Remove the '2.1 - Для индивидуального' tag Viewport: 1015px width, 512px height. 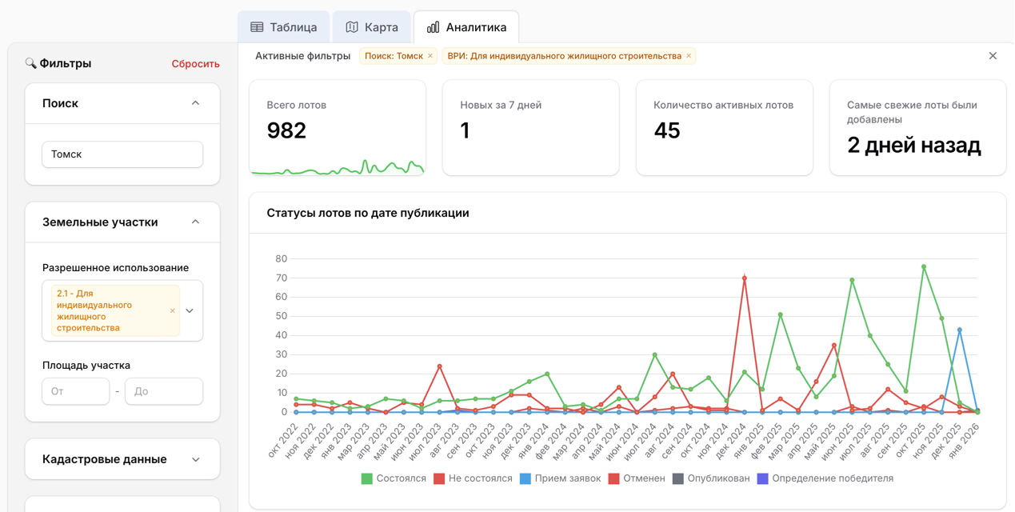(x=172, y=310)
